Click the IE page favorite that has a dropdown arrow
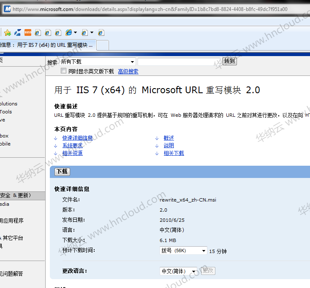This screenshot has width=310, height=288. [x=84, y=32]
